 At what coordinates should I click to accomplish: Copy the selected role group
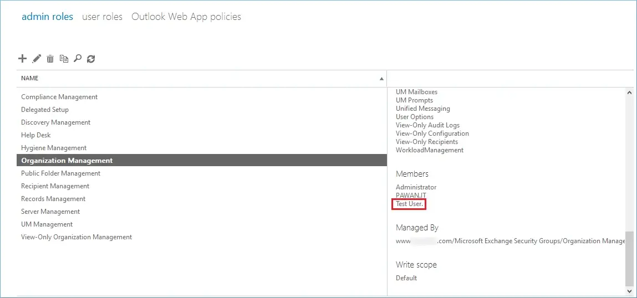point(64,59)
